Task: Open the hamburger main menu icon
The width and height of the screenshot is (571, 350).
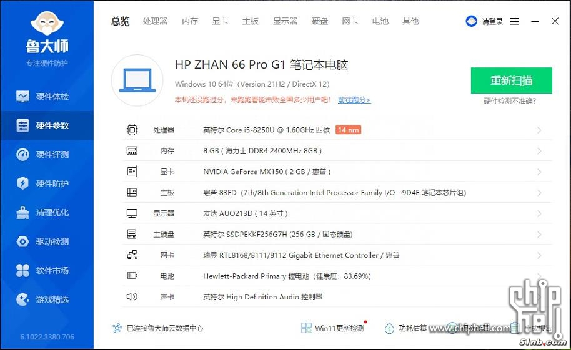Action: tap(514, 21)
